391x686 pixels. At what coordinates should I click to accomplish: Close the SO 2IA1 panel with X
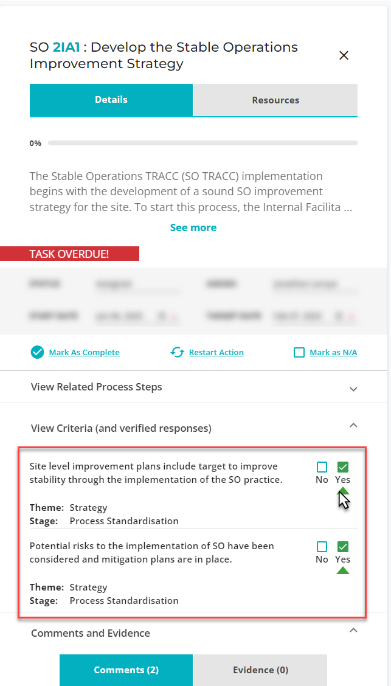point(344,55)
